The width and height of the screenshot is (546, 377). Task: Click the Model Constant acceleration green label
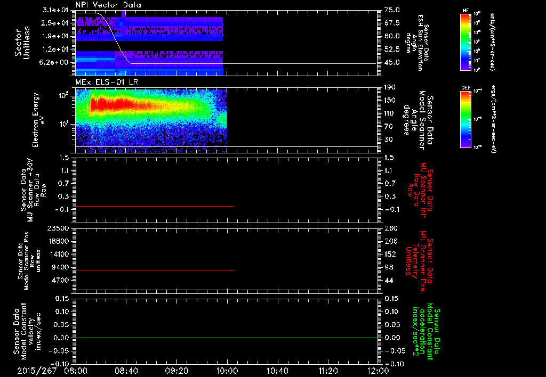click(x=425, y=334)
